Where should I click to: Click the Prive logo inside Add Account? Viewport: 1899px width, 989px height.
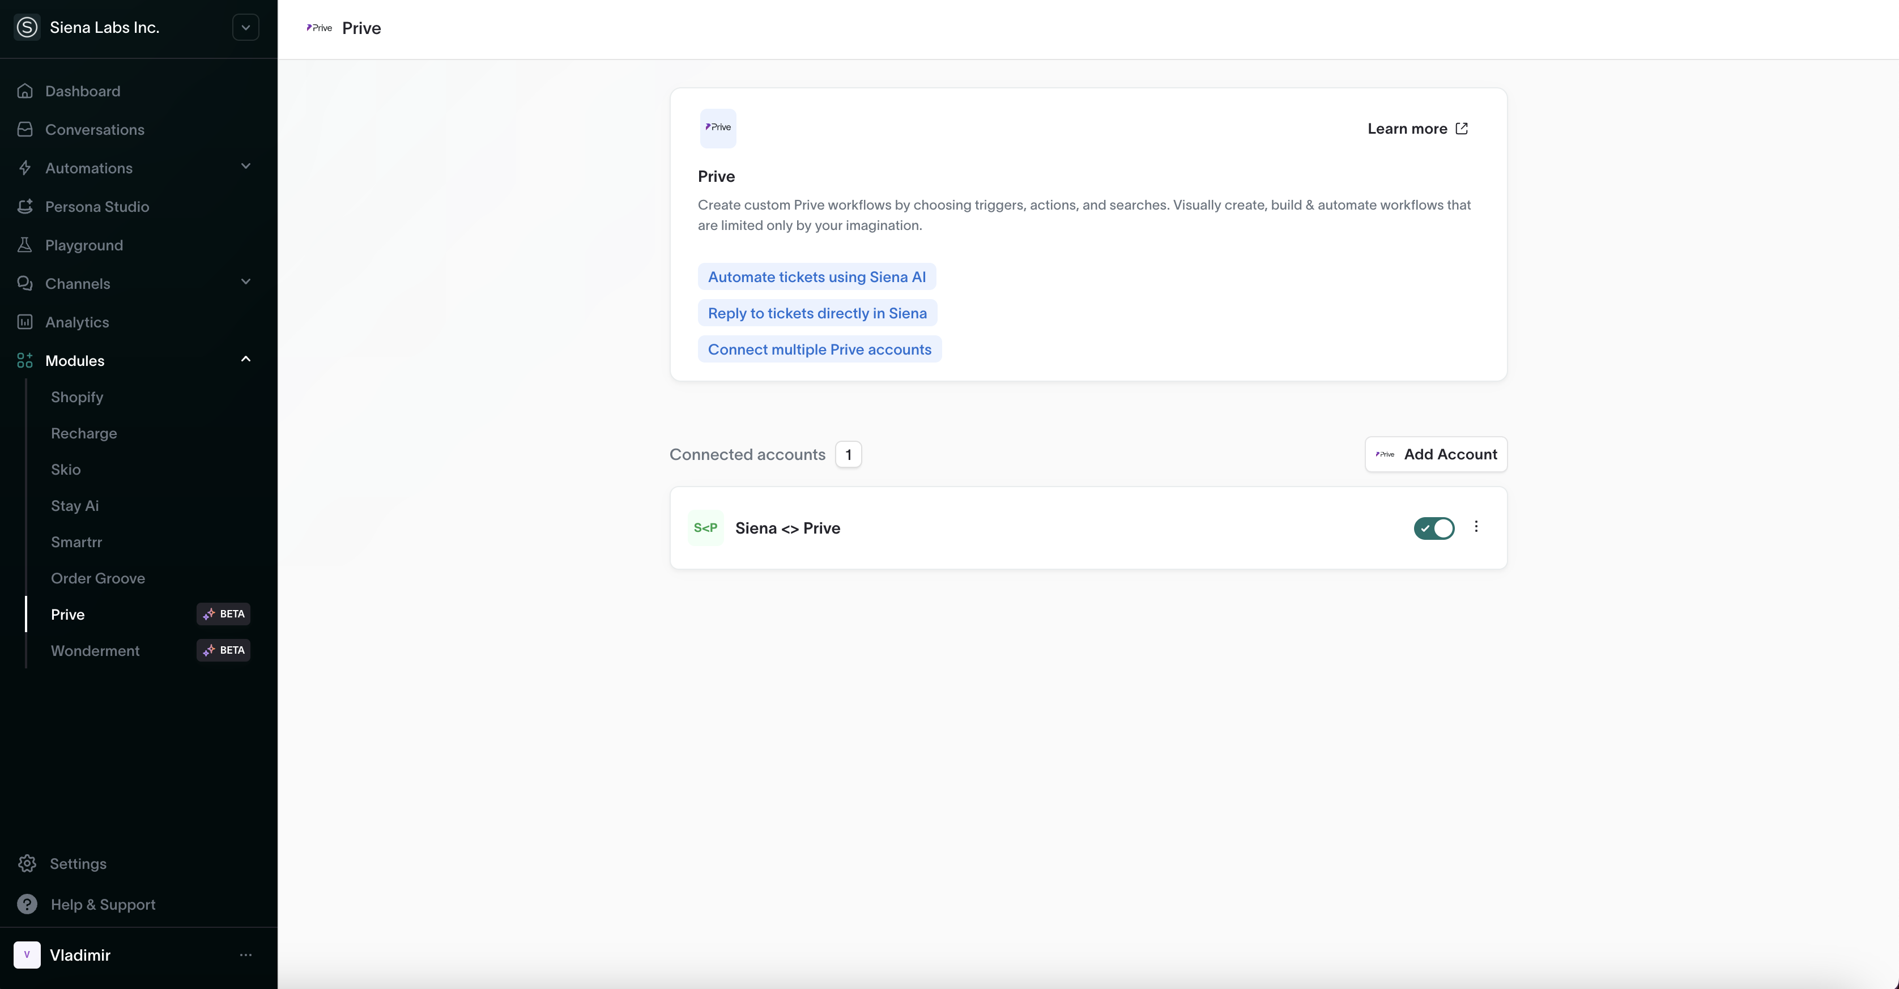click(x=1385, y=454)
